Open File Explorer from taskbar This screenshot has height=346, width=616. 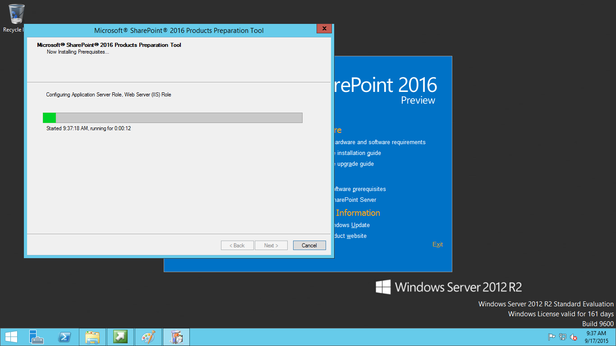[92, 337]
